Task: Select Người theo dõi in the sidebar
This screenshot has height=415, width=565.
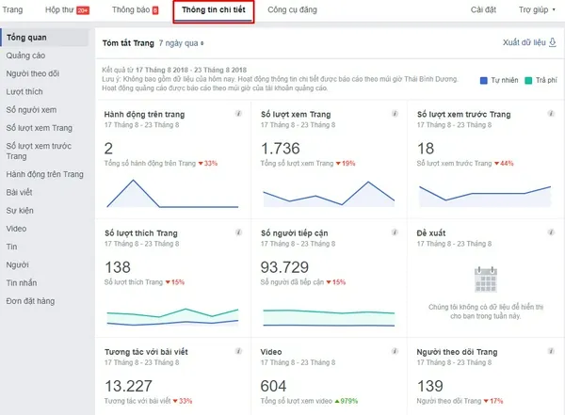Action: 32,73
